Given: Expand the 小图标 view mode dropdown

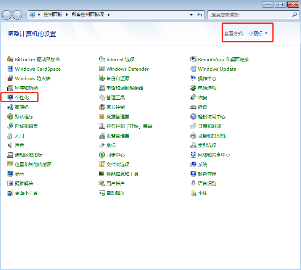Looking at the screenshot, I should pos(258,34).
